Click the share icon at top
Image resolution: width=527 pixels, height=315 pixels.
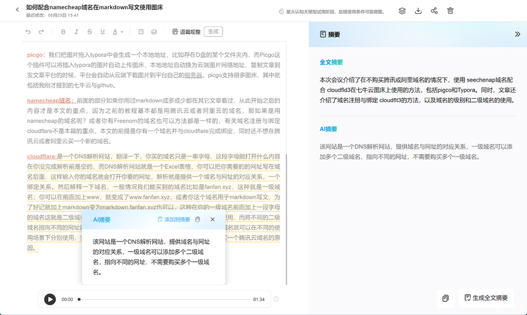click(434, 11)
